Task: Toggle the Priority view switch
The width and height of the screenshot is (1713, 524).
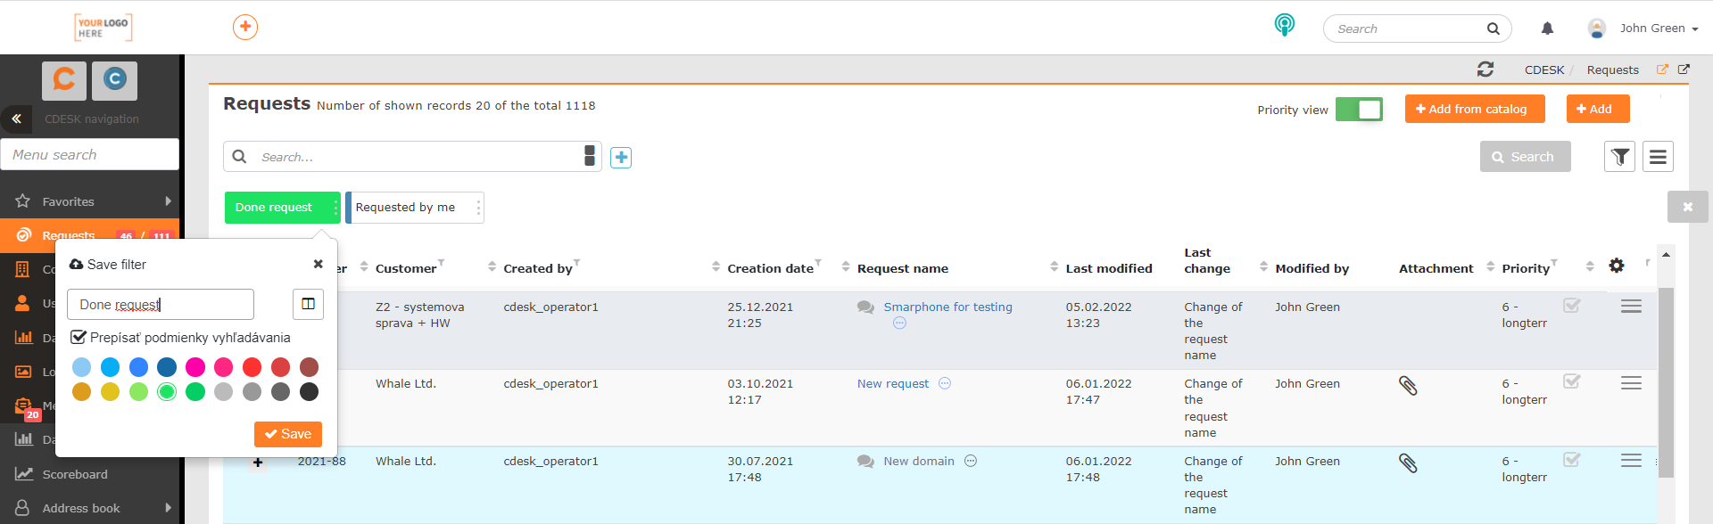Action: point(1359,110)
